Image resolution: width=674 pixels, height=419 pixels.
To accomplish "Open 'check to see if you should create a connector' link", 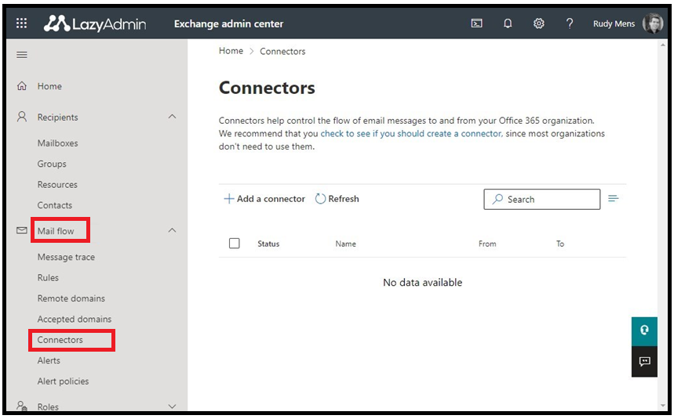I will [x=411, y=133].
